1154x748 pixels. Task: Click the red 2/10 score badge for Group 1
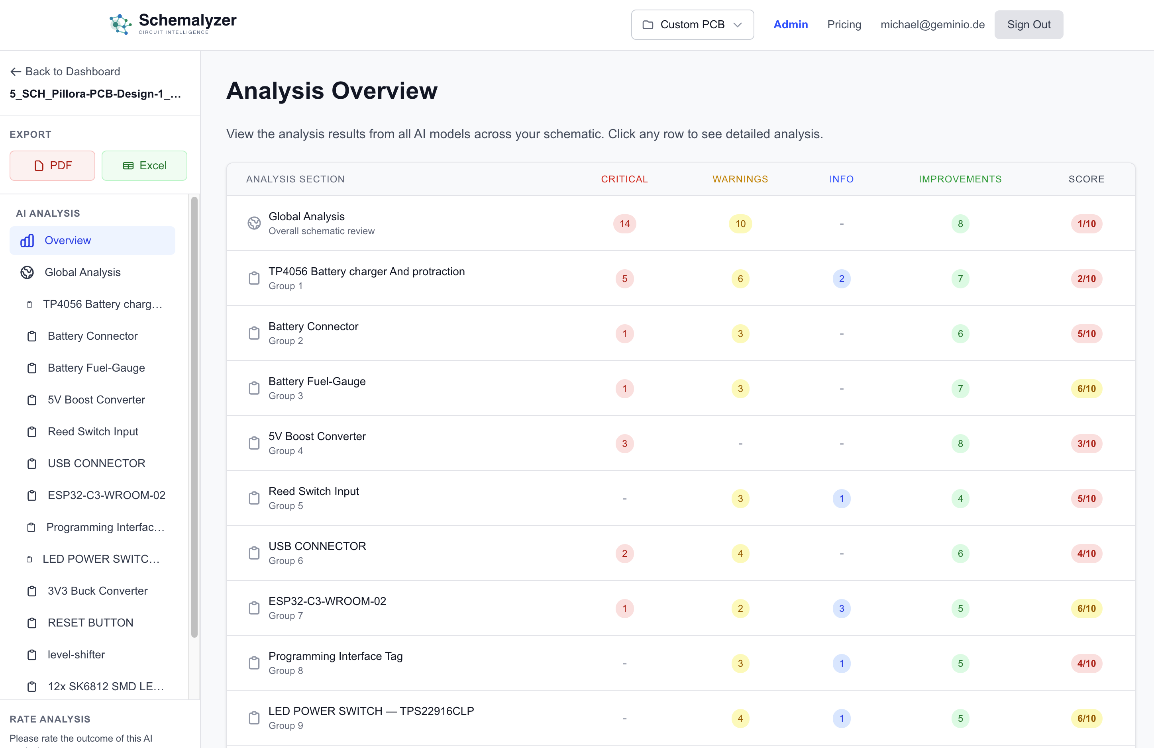(1087, 278)
